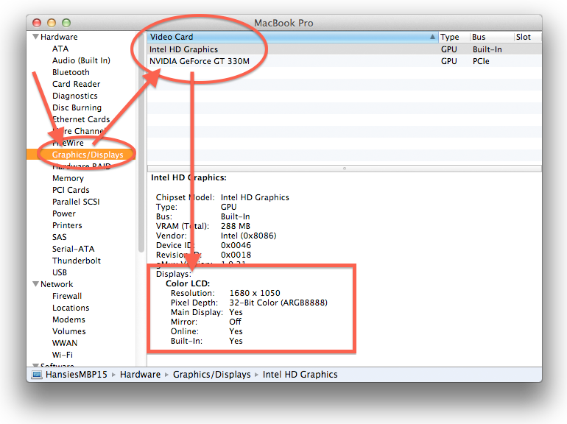Sort by the Video Card column header

pyautogui.click(x=292, y=37)
